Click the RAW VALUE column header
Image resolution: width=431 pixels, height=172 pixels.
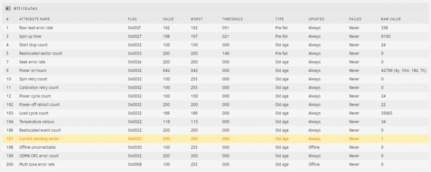pyautogui.click(x=391, y=19)
